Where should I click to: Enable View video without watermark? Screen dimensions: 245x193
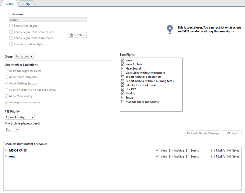click(122, 73)
